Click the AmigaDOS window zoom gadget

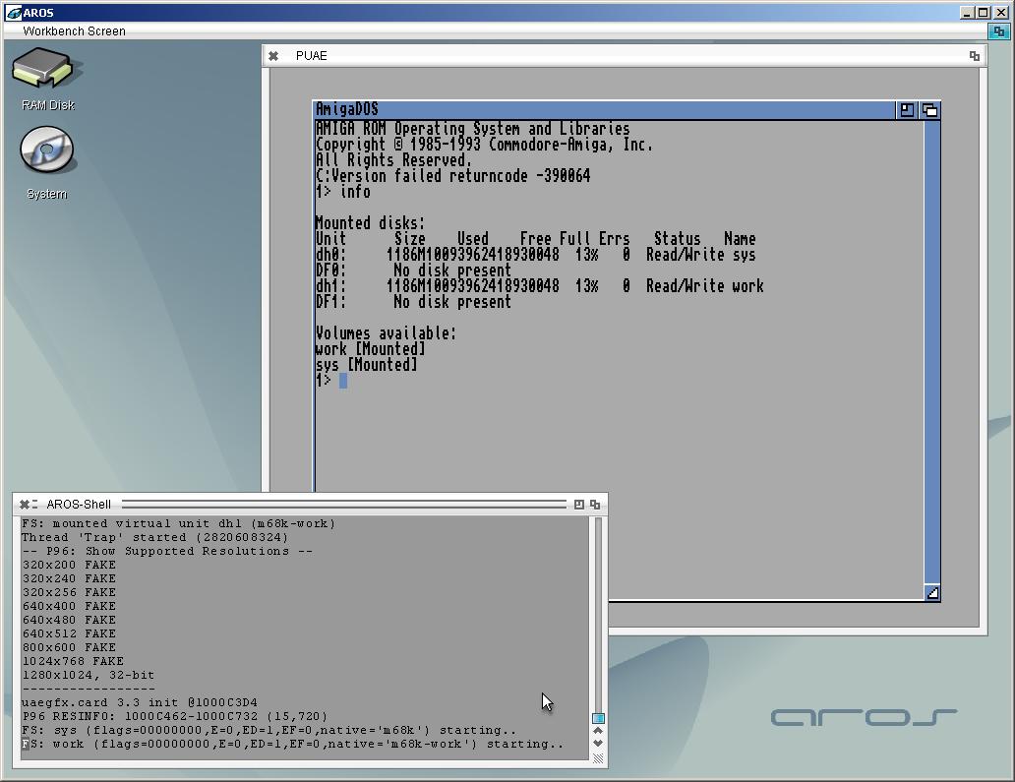click(x=907, y=110)
